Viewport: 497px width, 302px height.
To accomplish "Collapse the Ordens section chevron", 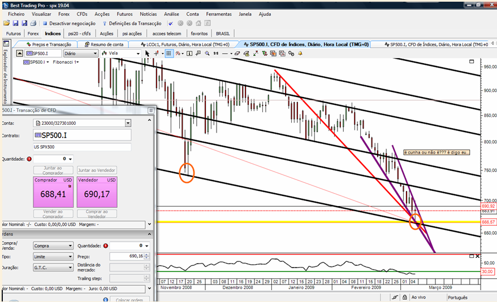I will 149,234.
